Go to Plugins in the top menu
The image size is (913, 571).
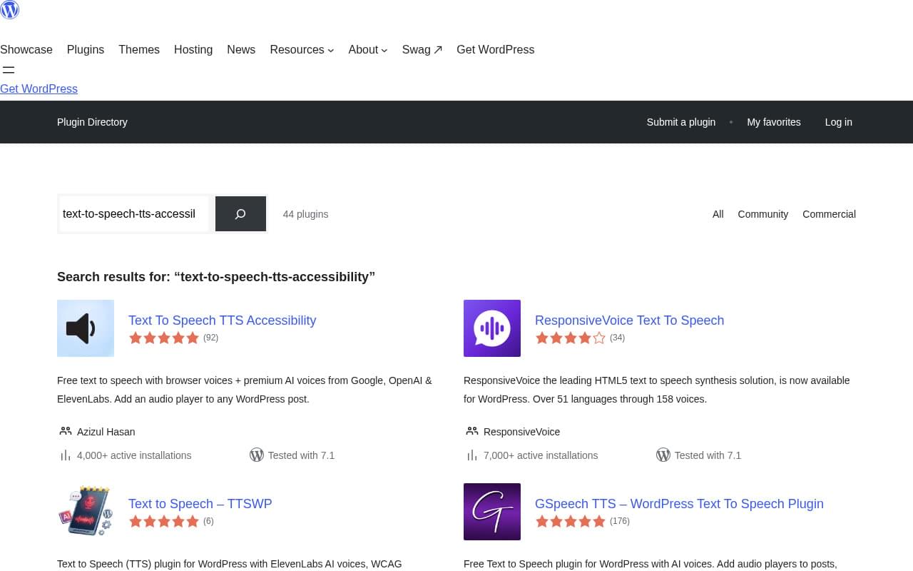[x=86, y=49]
